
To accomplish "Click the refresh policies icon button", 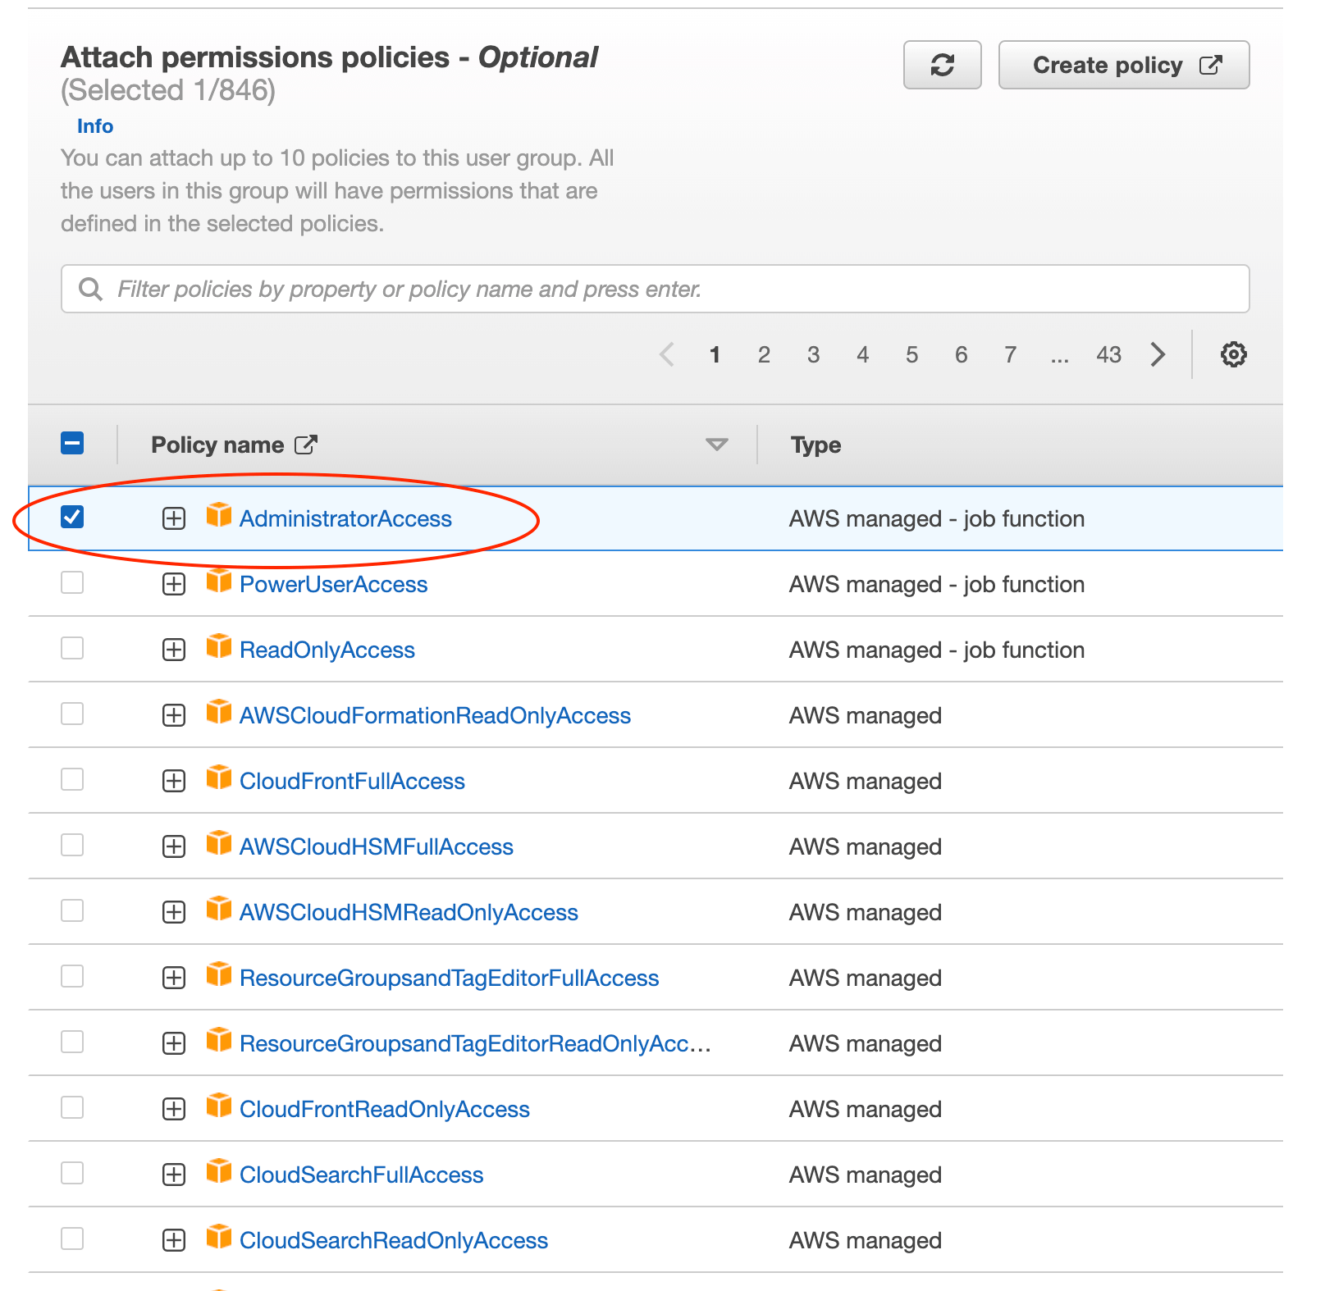I will pos(942,65).
